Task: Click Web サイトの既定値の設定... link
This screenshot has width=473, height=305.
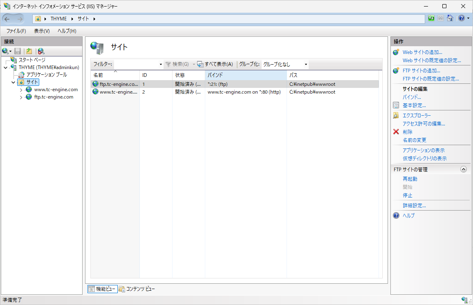Action: pyautogui.click(x=432, y=61)
